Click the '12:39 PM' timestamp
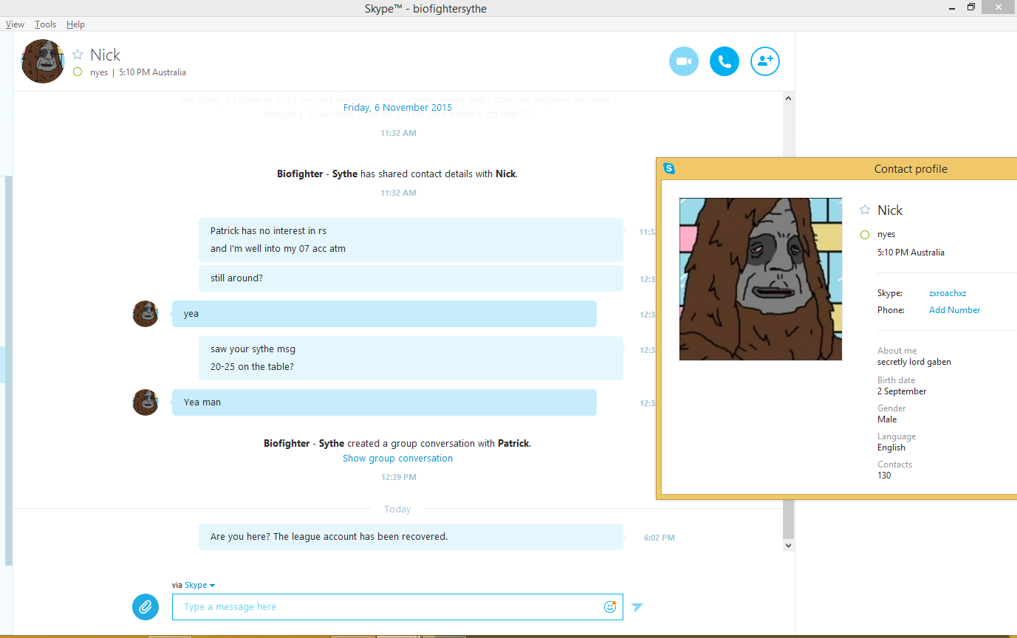 (x=399, y=477)
